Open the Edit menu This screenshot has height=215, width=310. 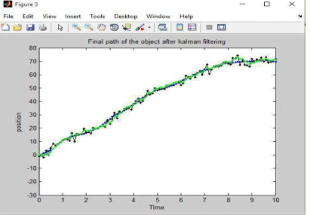(28, 16)
